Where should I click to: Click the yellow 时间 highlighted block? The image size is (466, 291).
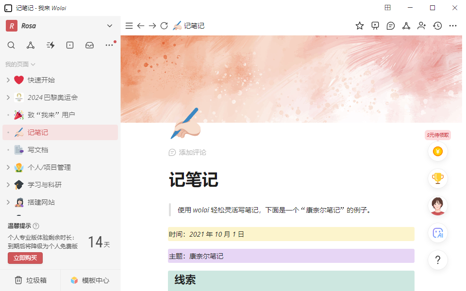tap(291, 234)
